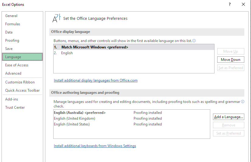Open the Help question mark button

[x=230, y=4]
